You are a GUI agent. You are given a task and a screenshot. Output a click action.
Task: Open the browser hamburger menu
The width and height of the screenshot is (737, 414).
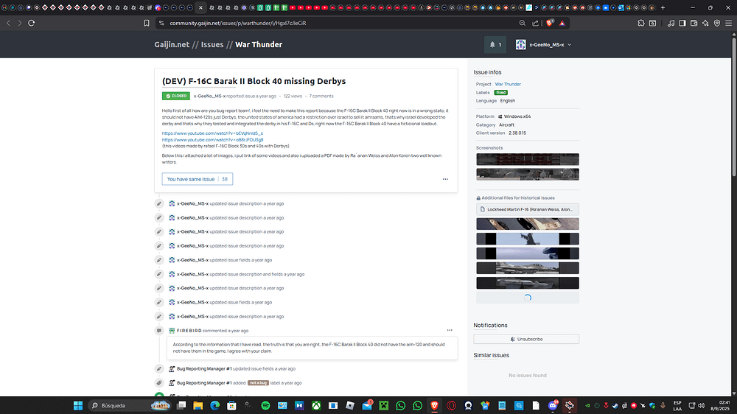[729, 23]
